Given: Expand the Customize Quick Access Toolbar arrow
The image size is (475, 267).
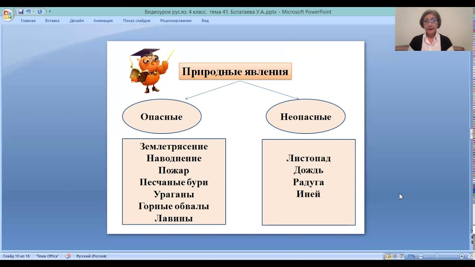Looking at the screenshot, I should pos(50,11).
